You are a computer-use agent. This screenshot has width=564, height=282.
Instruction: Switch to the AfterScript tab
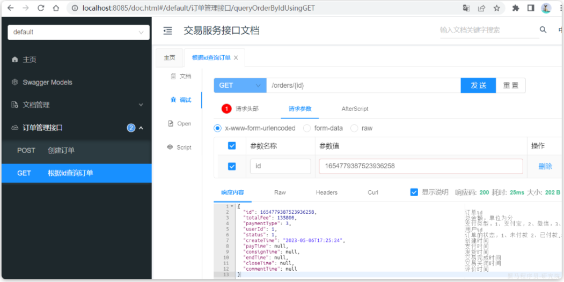355,109
